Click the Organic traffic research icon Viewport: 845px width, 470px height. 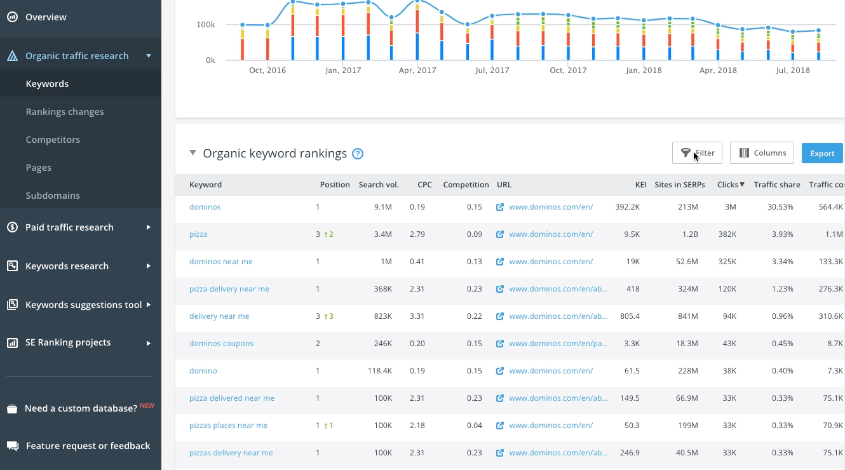pos(12,56)
